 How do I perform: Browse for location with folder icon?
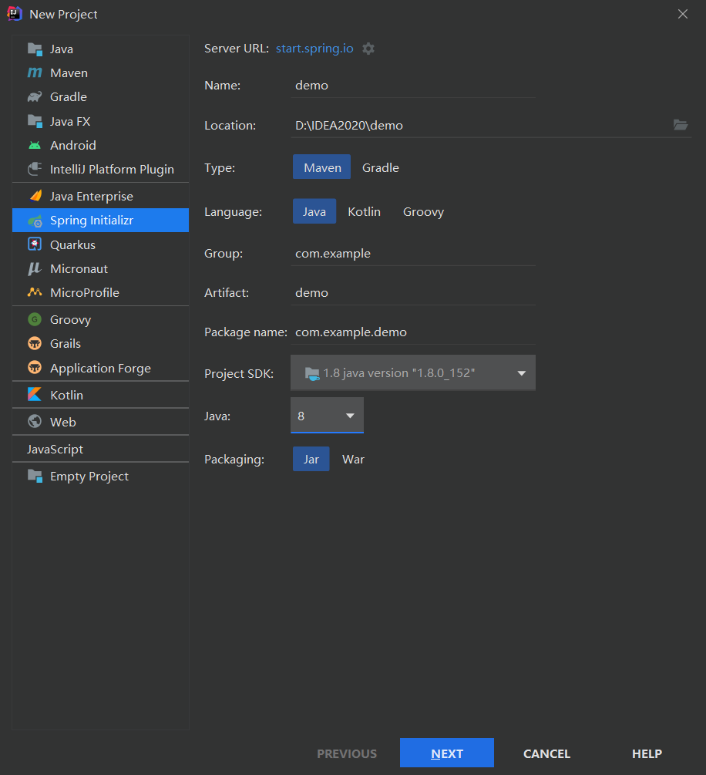(681, 125)
